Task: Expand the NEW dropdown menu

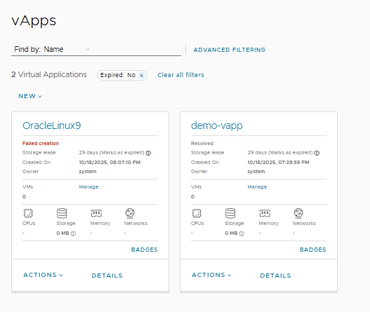Action: 30,96
